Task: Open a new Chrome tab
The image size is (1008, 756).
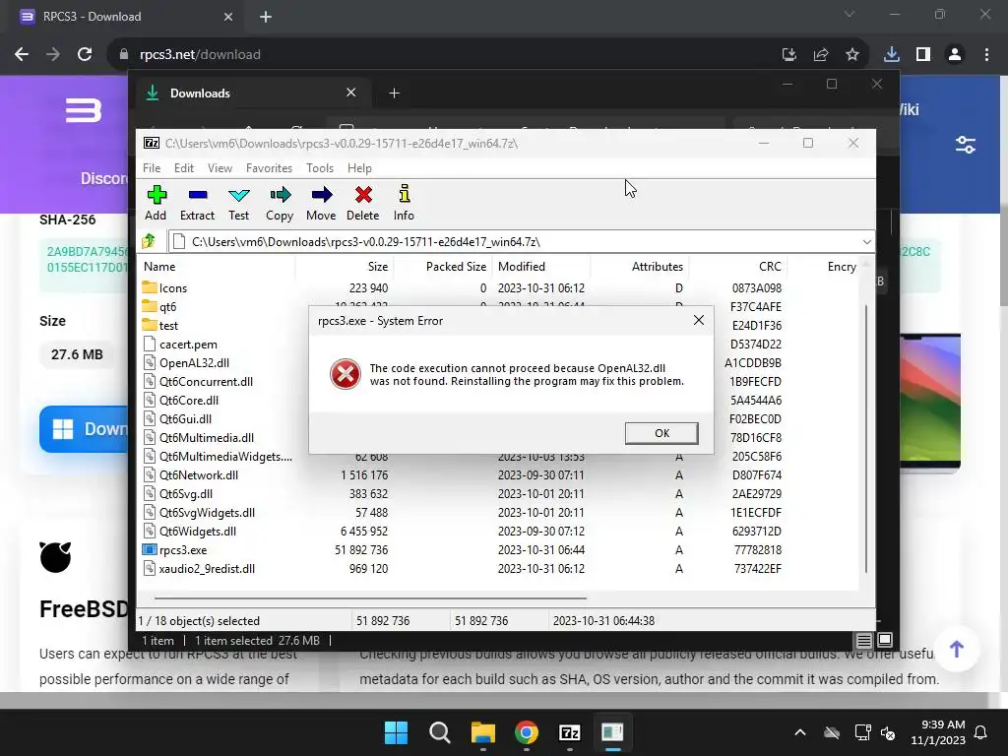Action: pyautogui.click(x=266, y=17)
